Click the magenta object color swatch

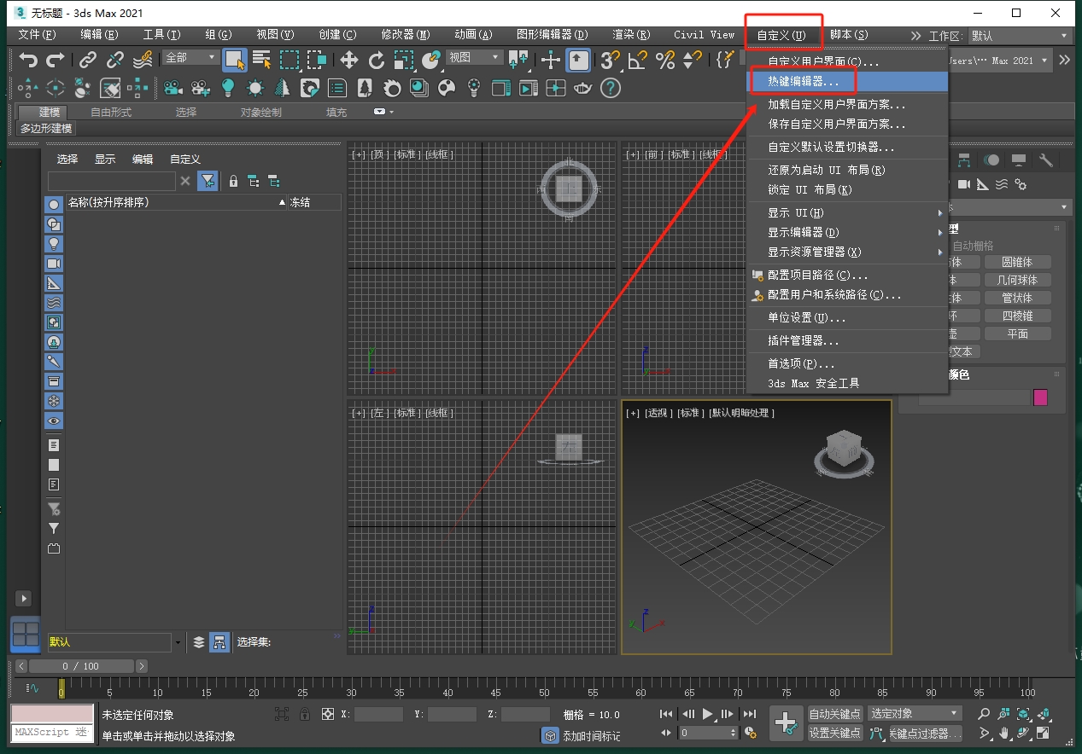click(x=1040, y=397)
